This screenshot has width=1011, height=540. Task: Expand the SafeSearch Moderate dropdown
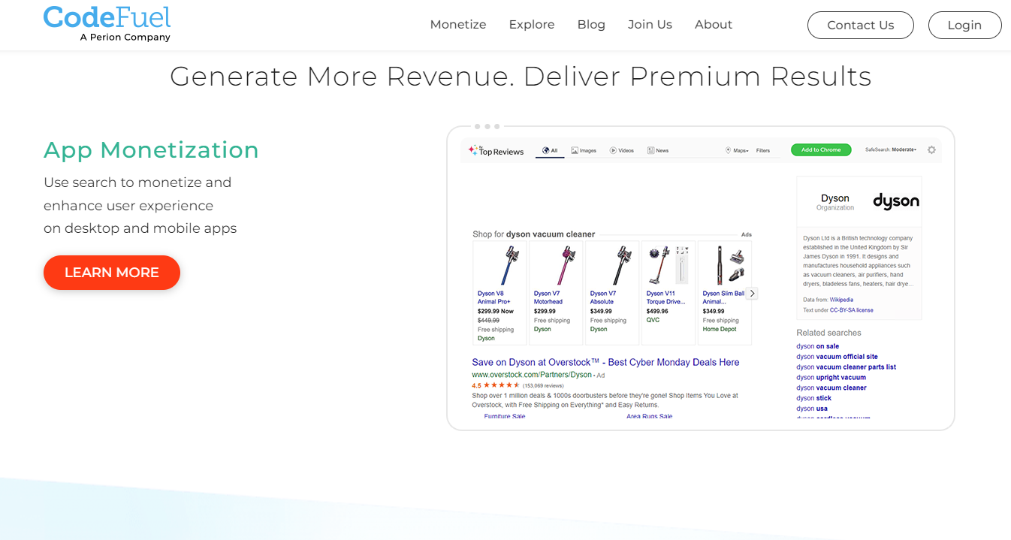(891, 149)
